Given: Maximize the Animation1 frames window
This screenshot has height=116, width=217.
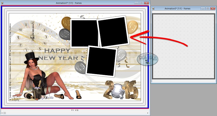Looking at the screenshot, I should pyautogui.click(x=141, y=3).
